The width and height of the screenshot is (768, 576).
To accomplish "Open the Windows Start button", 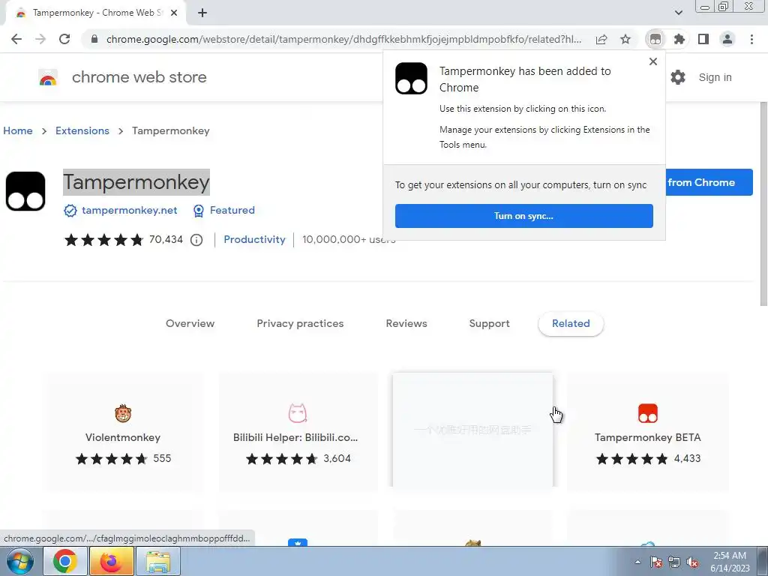I will 19,561.
